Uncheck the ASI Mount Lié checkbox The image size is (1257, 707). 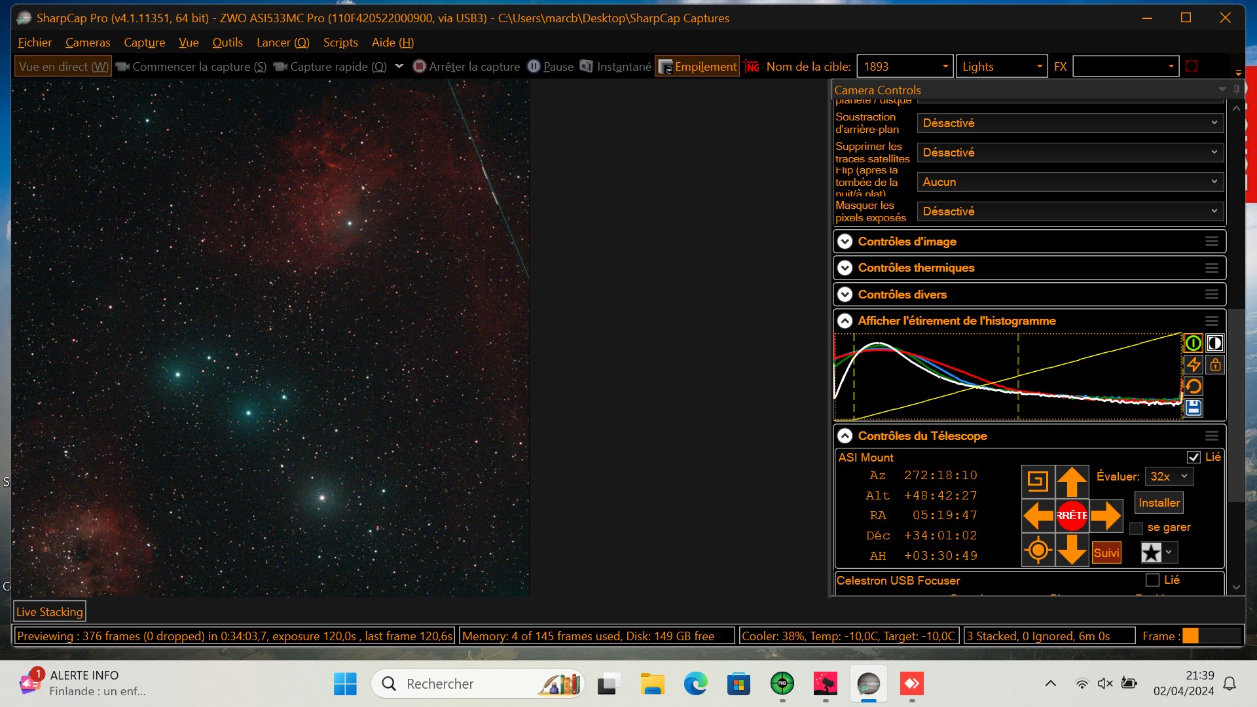click(x=1193, y=457)
